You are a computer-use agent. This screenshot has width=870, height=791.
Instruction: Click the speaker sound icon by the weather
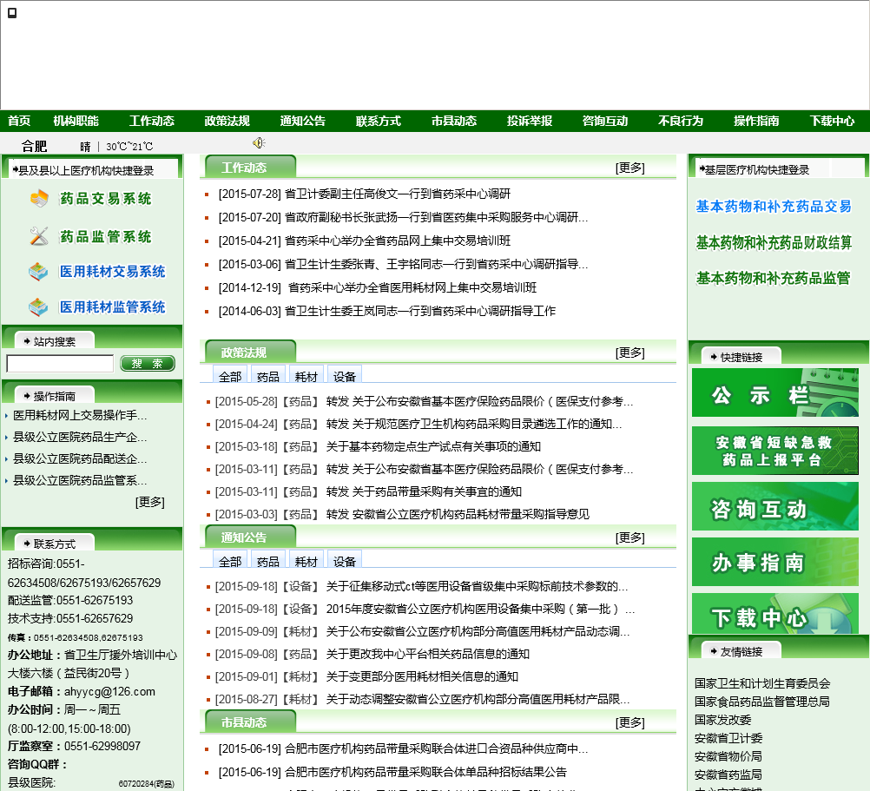click(259, 143)
